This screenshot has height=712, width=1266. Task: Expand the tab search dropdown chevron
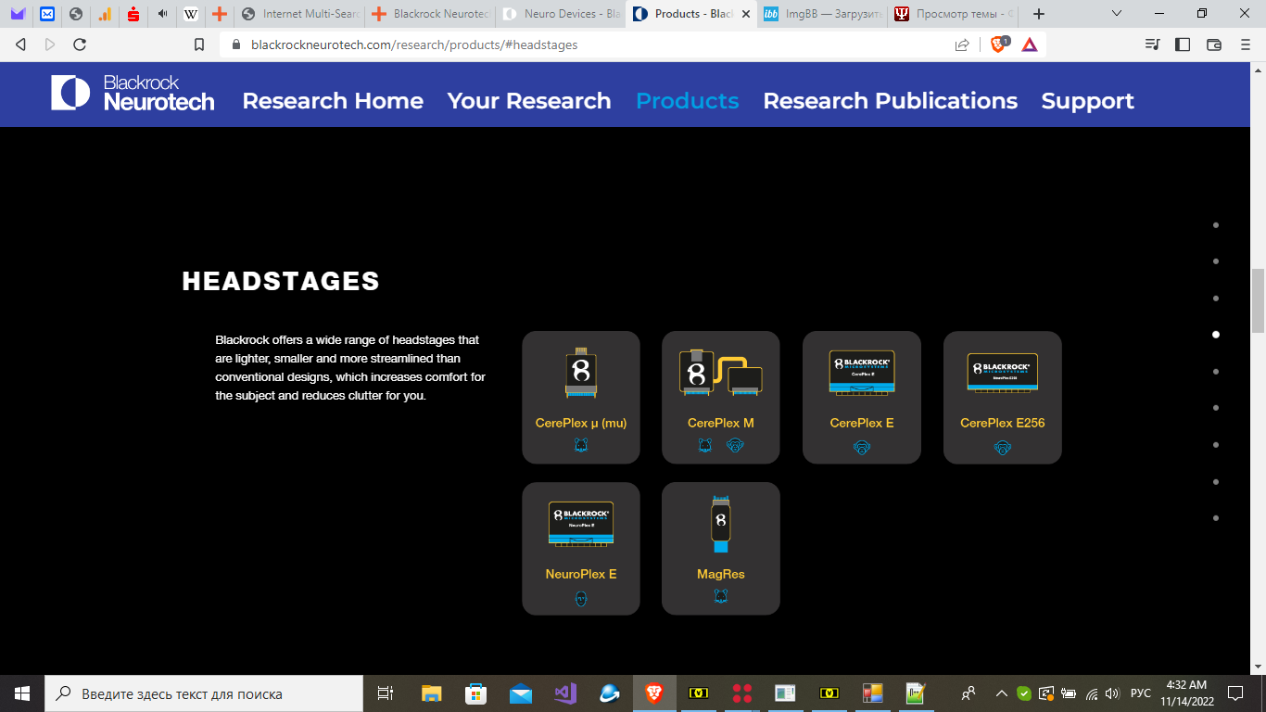pyautogui.click(x=1116, y=14)
